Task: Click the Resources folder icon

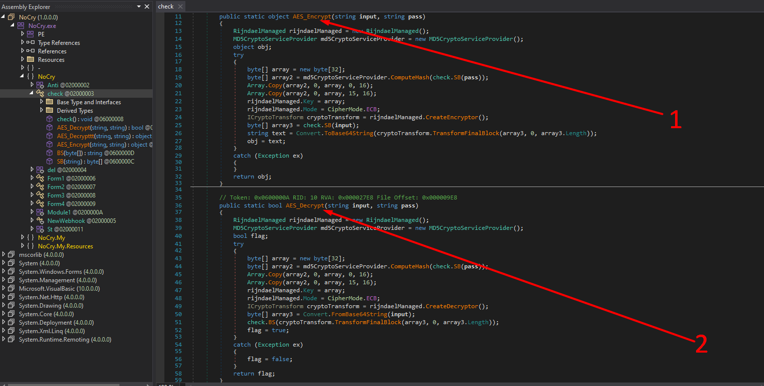Action: [30, 60]
